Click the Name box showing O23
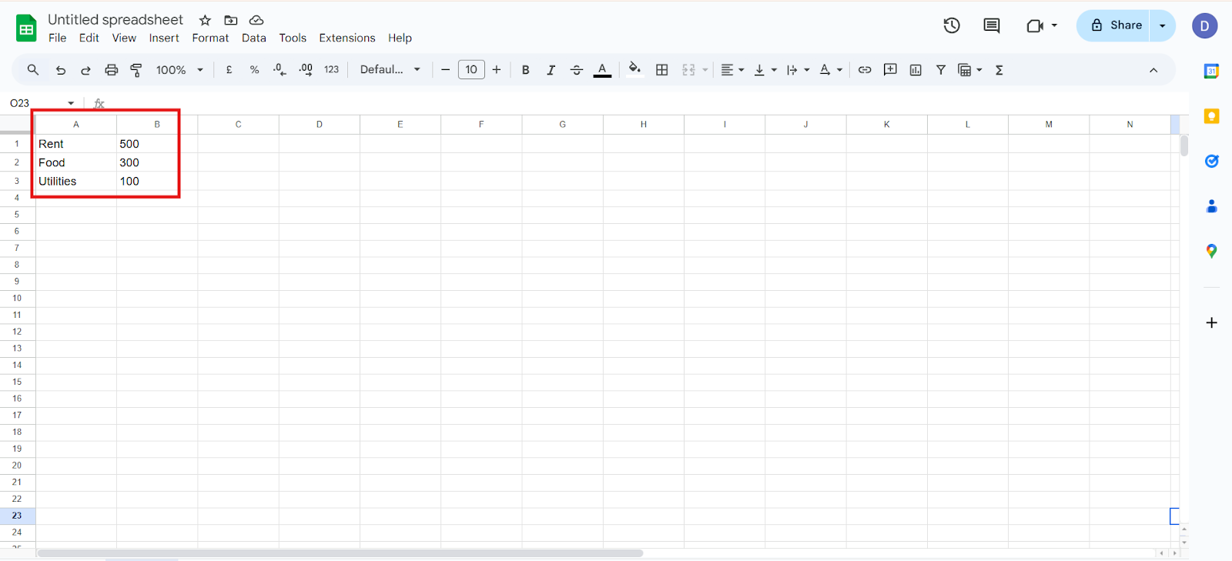Viewport: 1232px width, 561px height. click(x=37, y=103)
